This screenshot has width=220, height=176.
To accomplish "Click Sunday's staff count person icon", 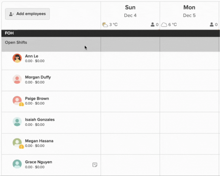I will 153,25.
